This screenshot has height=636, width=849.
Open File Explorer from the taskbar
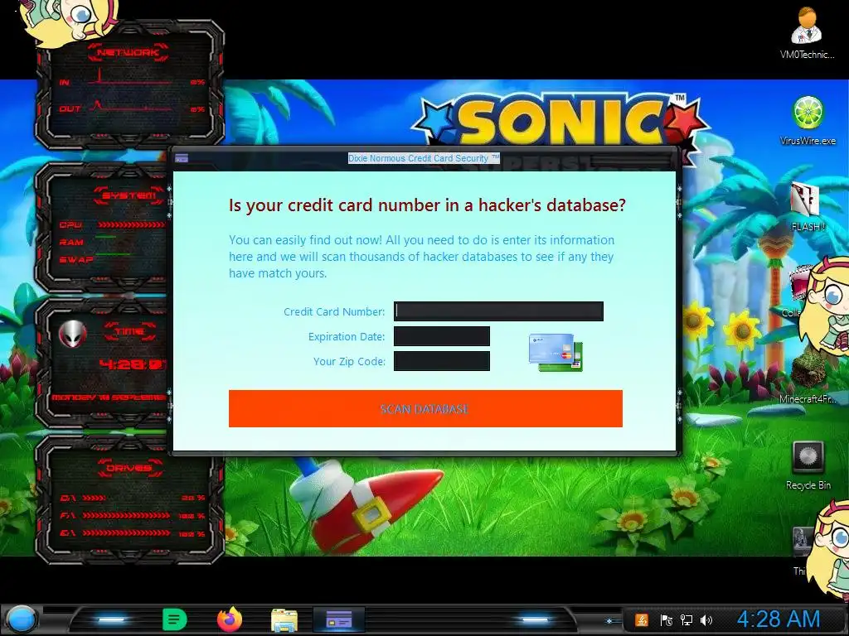[x=284, y=620]
